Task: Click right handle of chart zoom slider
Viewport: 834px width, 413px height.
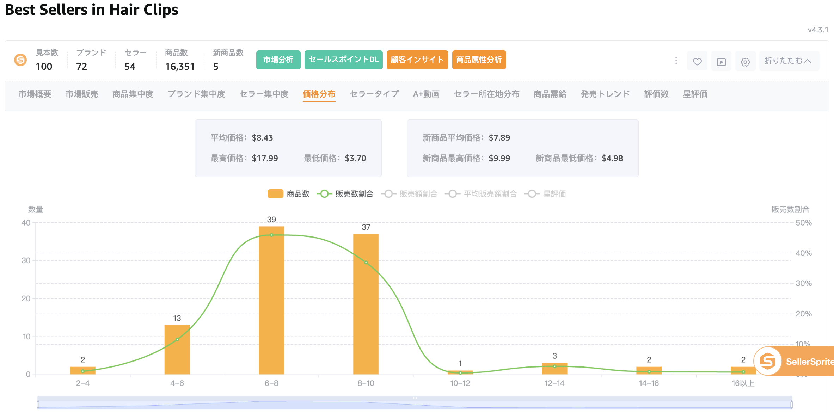Action: click(x=792, y=405)
